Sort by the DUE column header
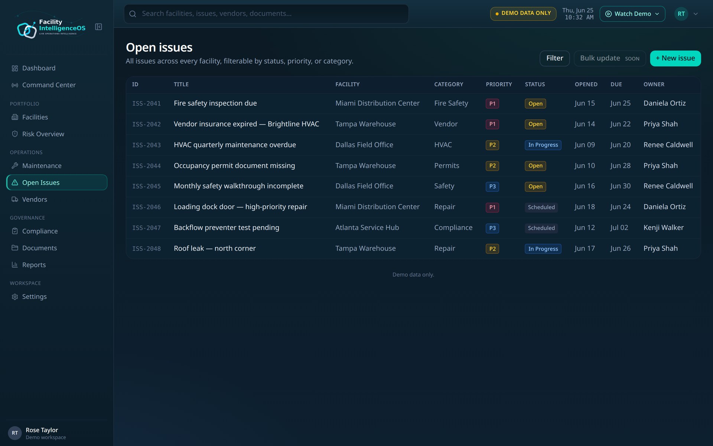The image size is (713, 446). [x=616, y=84]
